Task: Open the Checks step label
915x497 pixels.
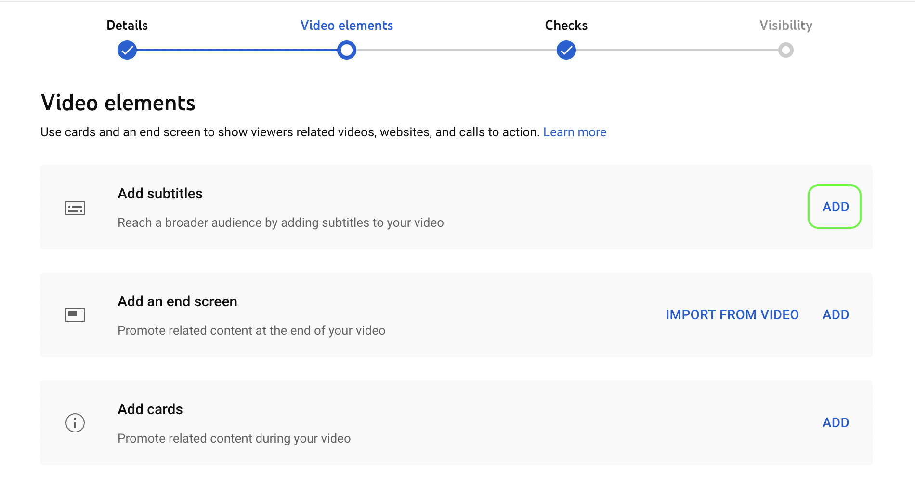Action: point(566,26)
